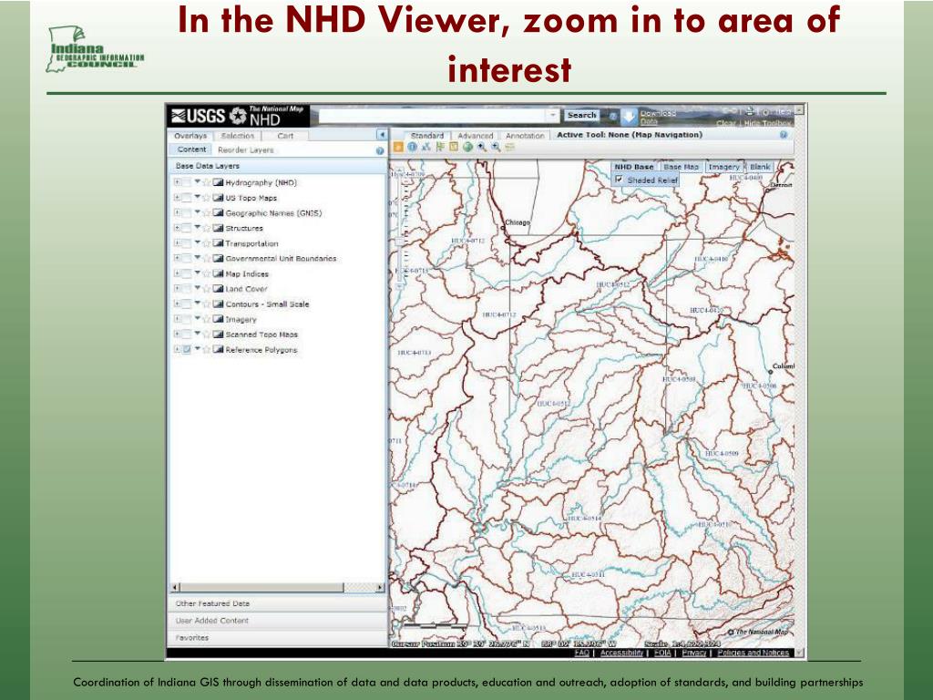Image resolution: width=933 pixels, height=700 pixels.
Task: Select the zoom-in magnifier tool in toolbar
Action: 481,147
